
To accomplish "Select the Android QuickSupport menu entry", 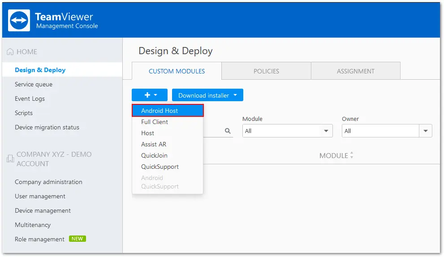I will tap(168, 182).
